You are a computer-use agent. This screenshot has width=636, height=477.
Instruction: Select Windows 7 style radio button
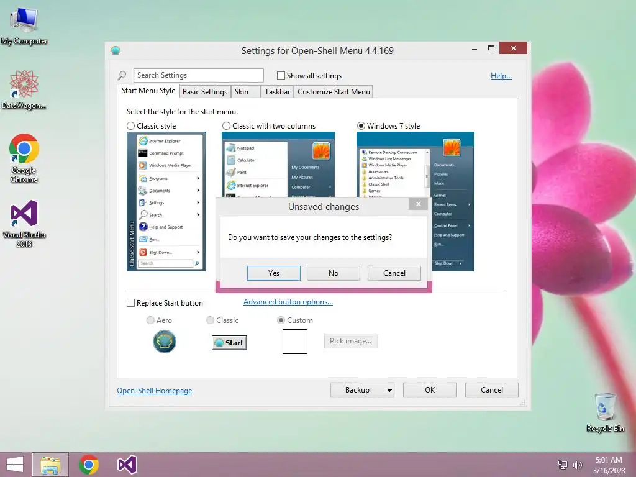(361, 125)
